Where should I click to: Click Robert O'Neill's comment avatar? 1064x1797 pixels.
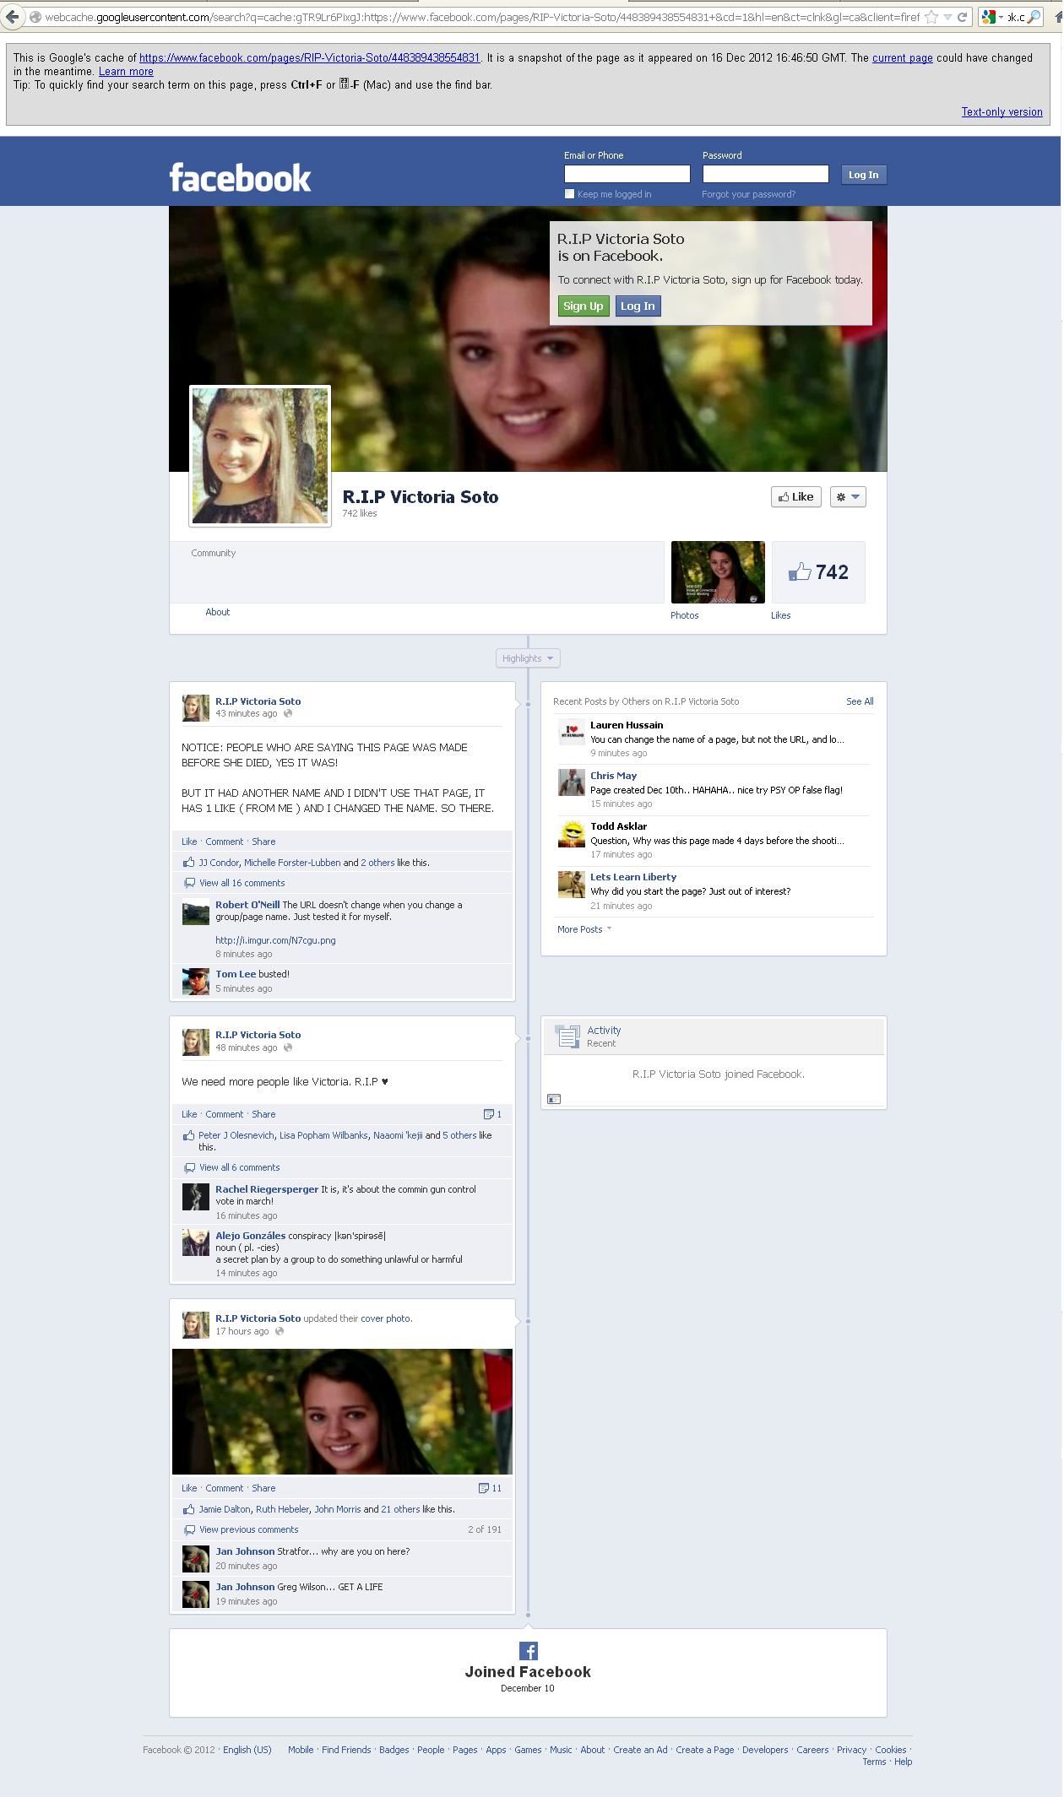[x=196, y=912]
